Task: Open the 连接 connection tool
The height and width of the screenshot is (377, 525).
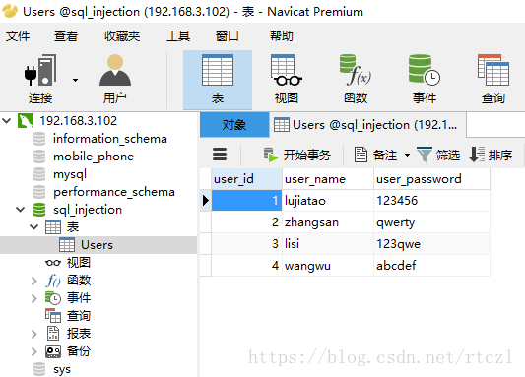Action: pyautogui.click(x=40, y=80)
